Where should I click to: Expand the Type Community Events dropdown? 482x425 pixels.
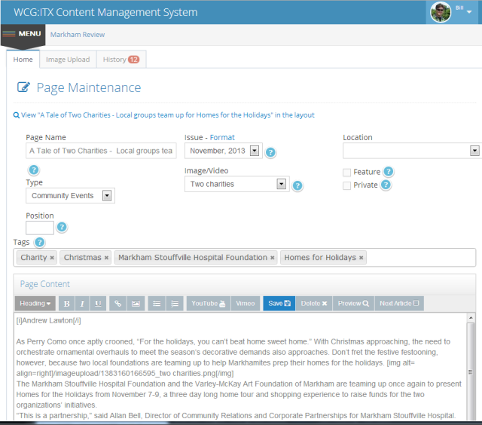[107, 196]
